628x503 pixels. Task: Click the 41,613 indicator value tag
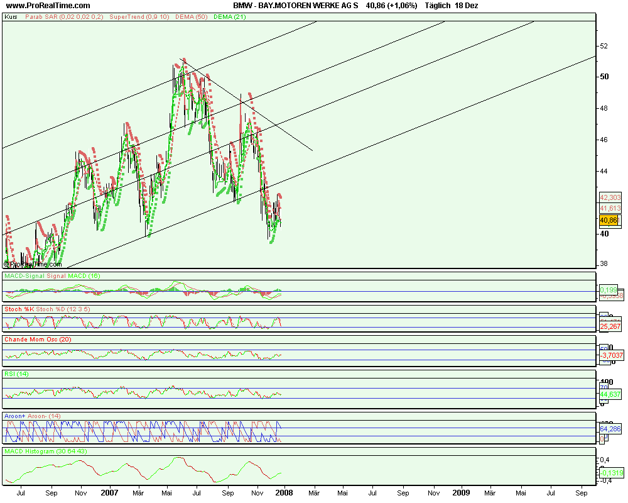[610, 209]
